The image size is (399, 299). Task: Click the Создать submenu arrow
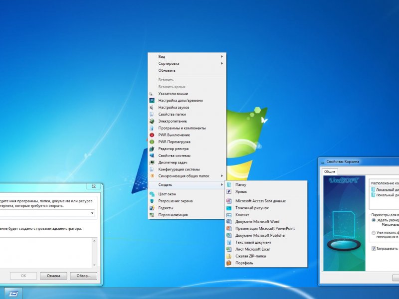[x=222, y=184]
